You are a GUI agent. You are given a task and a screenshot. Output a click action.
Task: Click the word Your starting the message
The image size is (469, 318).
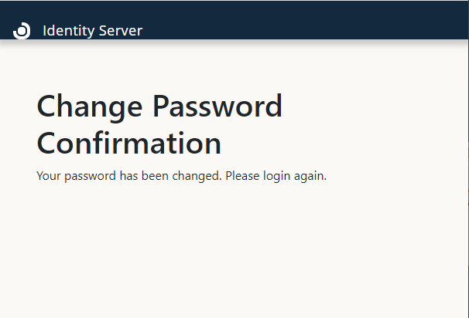pos(48,176)
